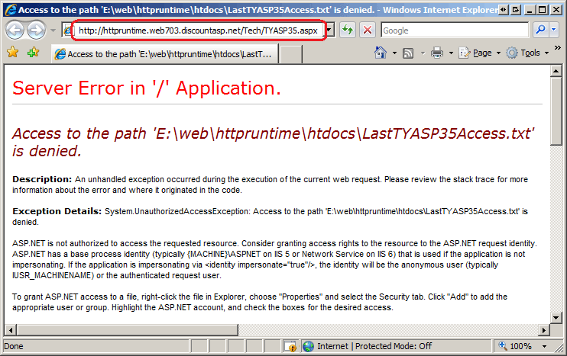Expand the Print options dropdown arrow
This screenshot has width=567, height=356.
[451, 53]
